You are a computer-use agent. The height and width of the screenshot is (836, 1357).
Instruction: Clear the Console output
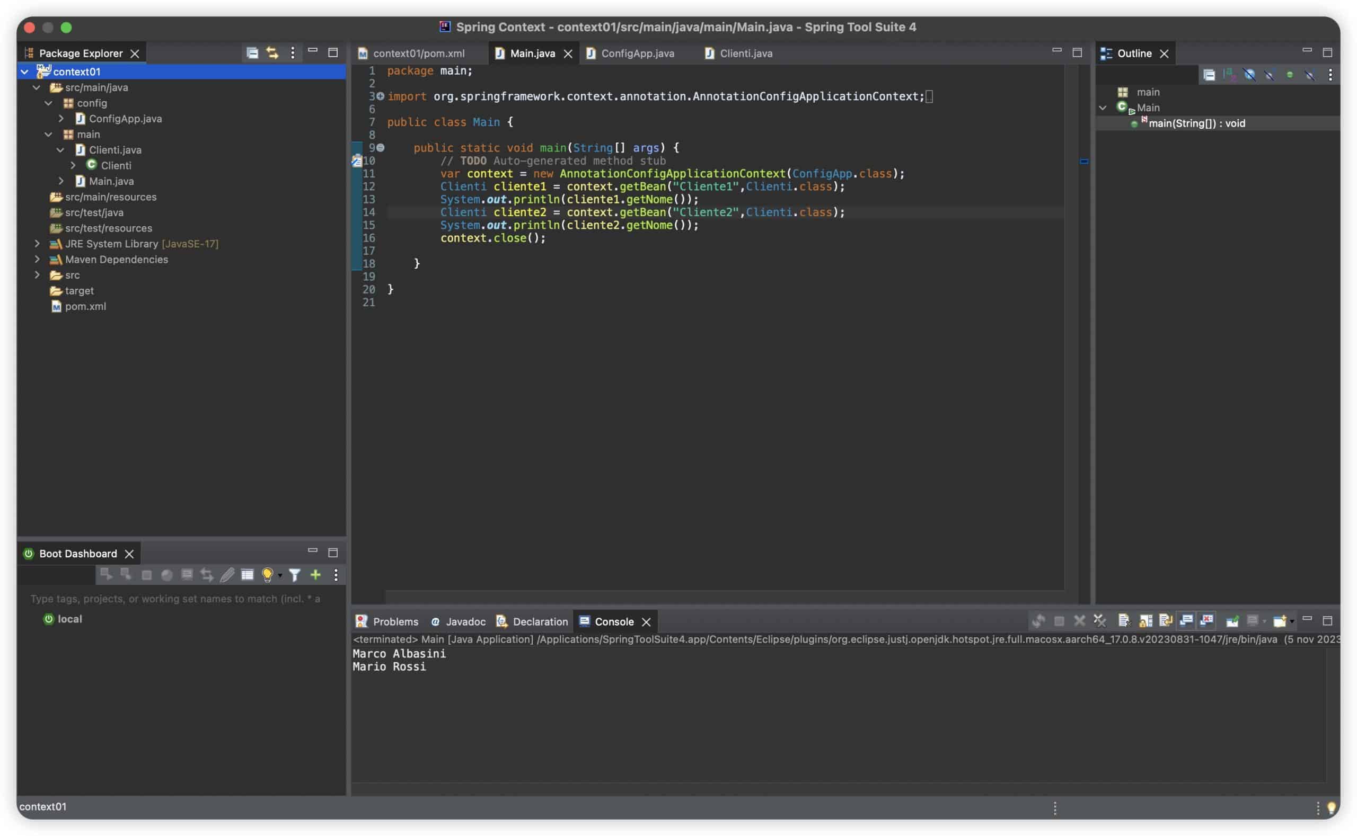[x=1124, y=621]
